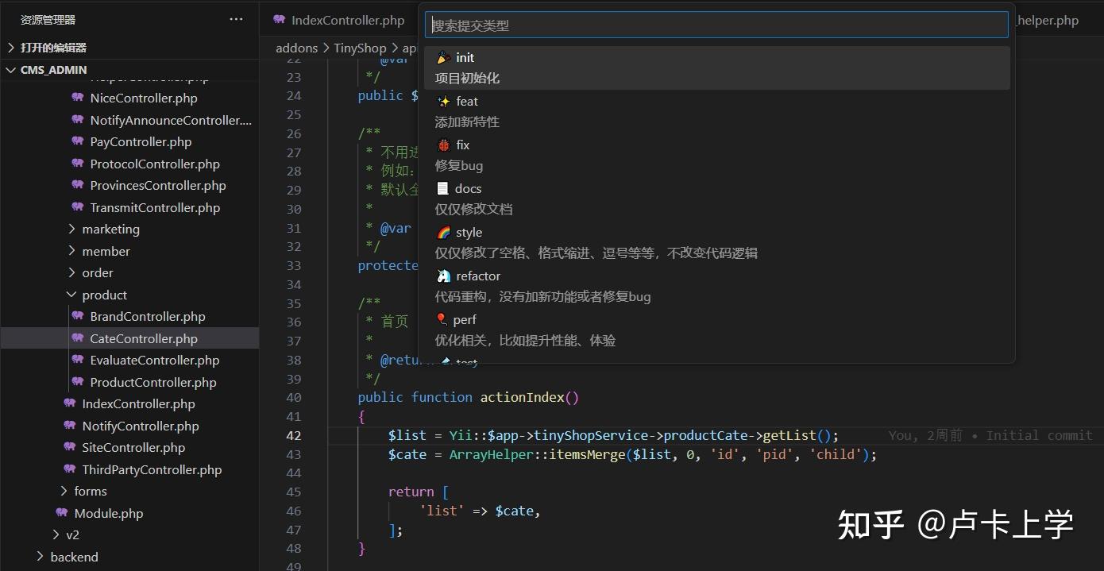Select the fix commit type
Viewport: 1104px width, 571px height.
click(717, 155)
